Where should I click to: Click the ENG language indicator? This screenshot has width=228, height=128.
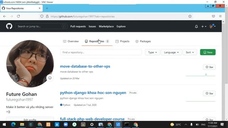point(203,124)
